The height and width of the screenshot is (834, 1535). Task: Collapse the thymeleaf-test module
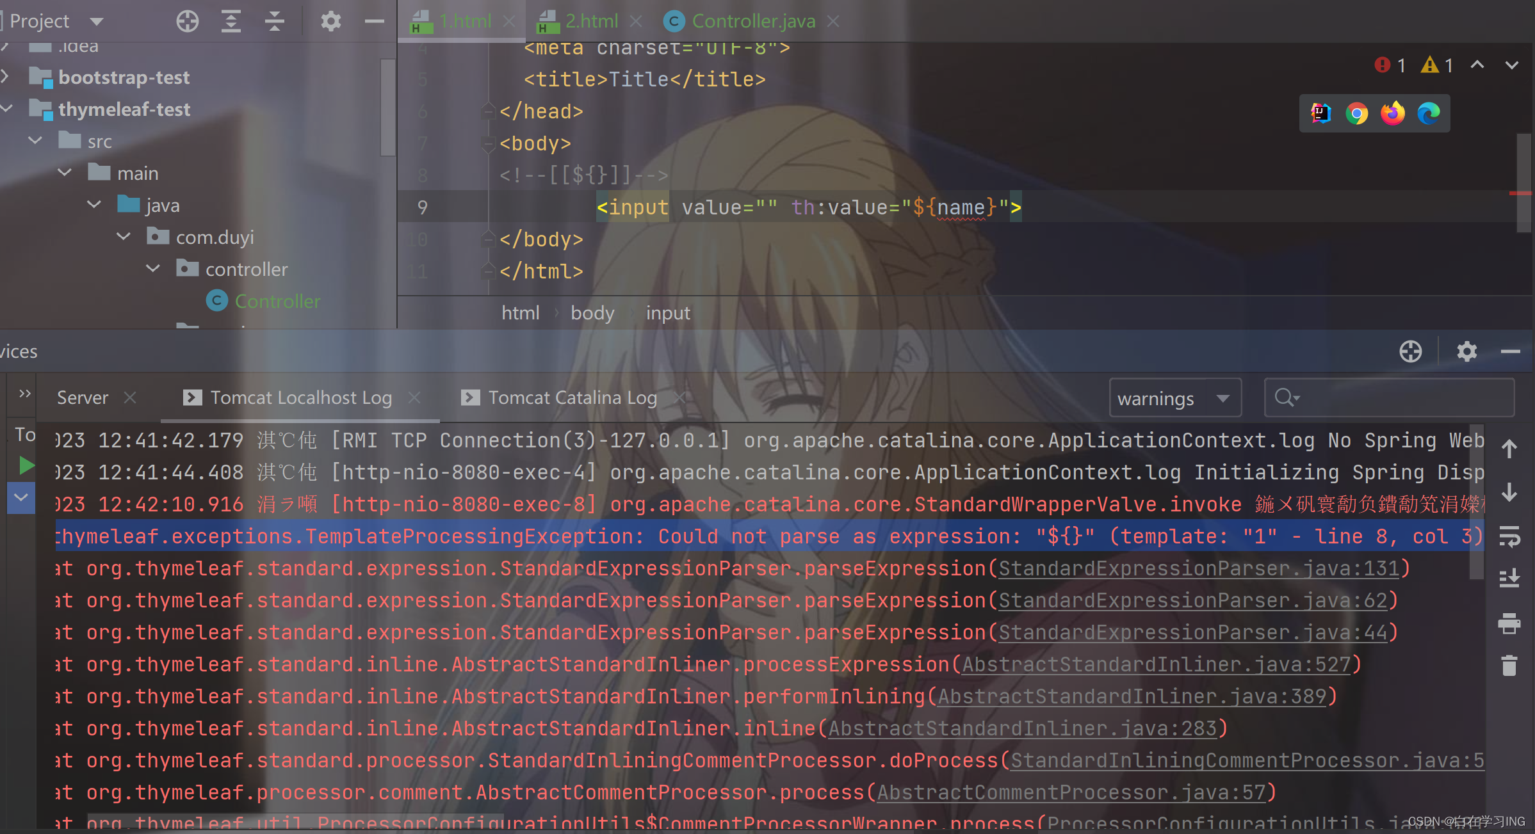[6, 108]
